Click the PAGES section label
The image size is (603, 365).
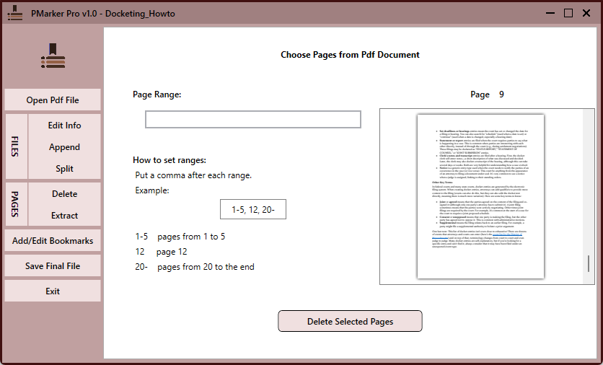tap(15, 204)
